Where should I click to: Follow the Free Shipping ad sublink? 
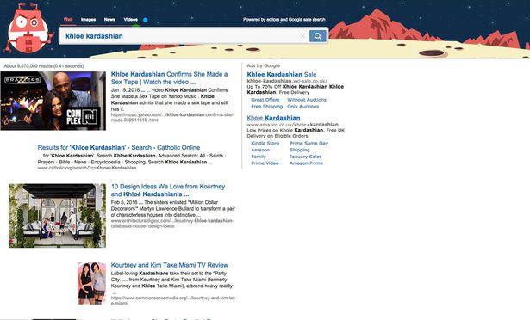pyautogui.click(x=266, y=107)
